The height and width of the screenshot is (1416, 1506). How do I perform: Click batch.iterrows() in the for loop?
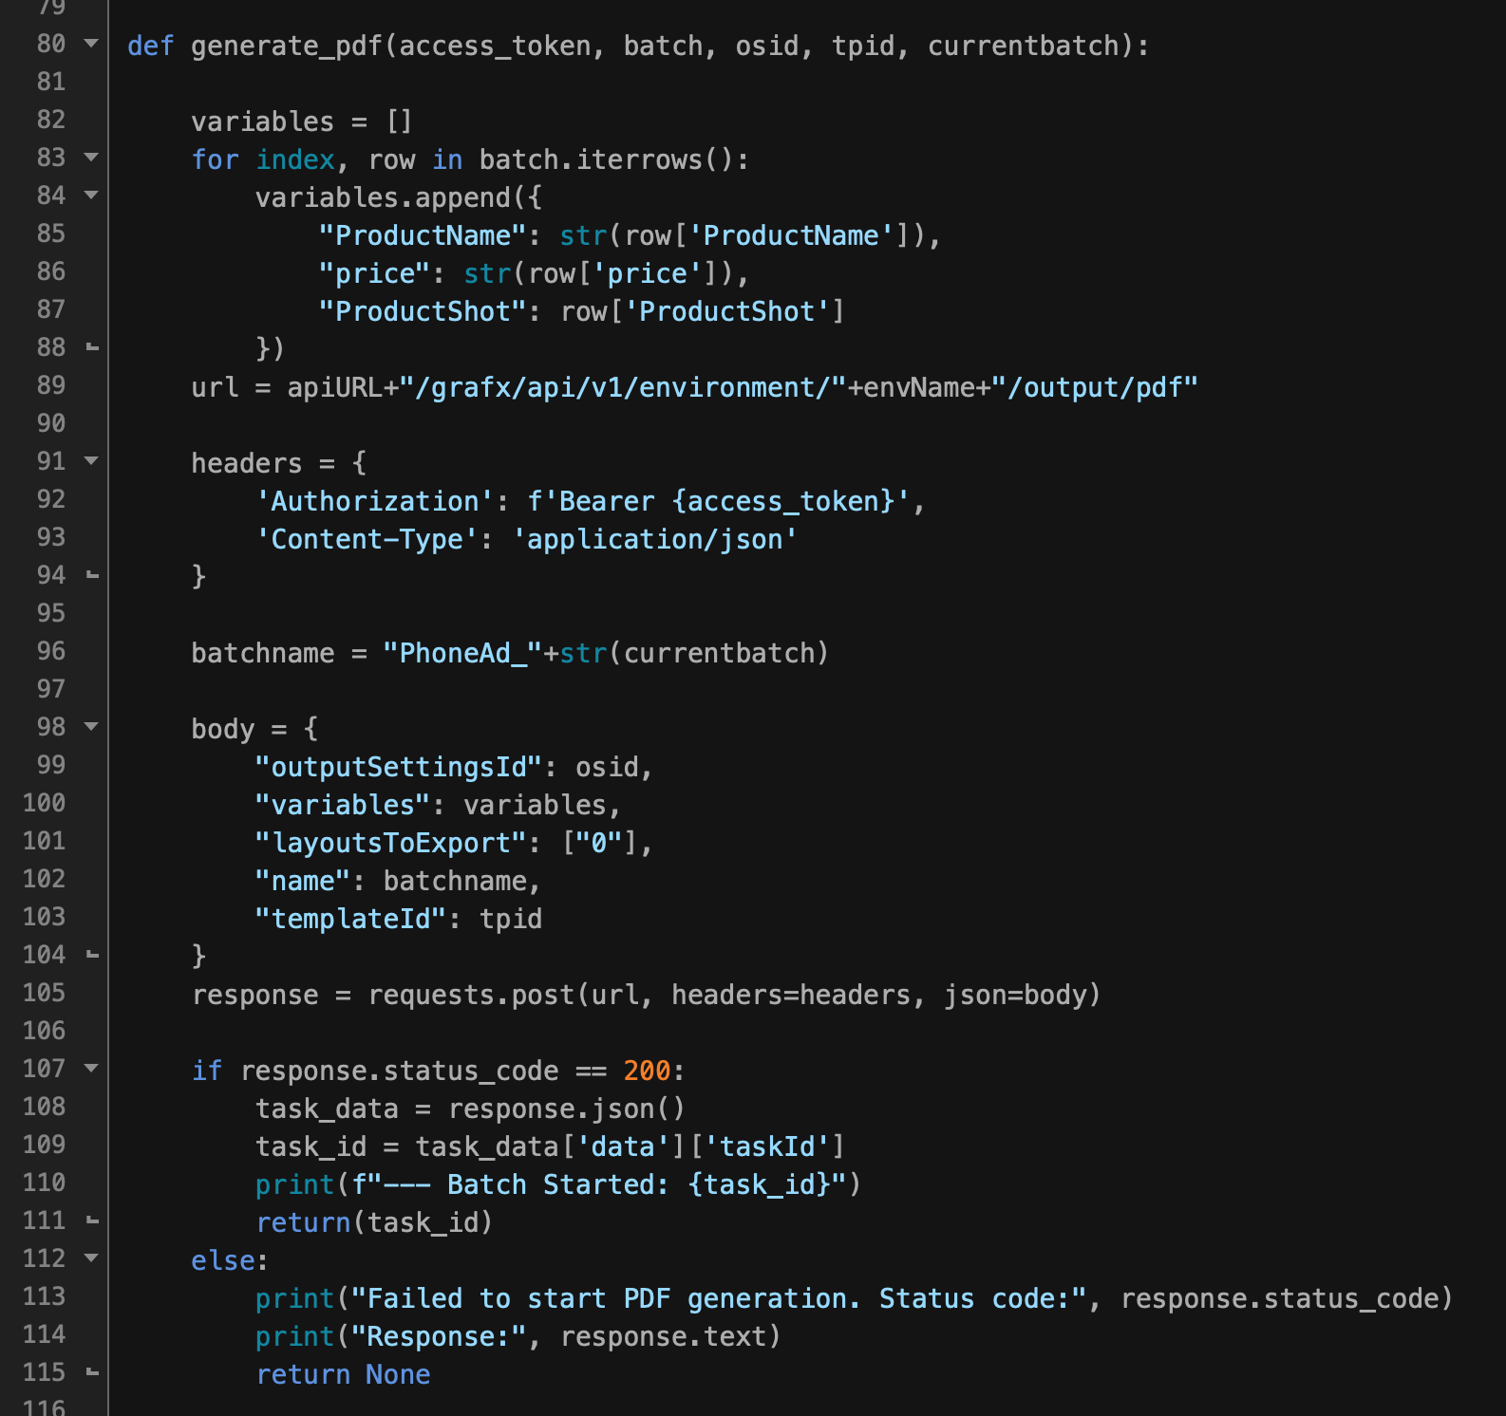tap(606, 159)
